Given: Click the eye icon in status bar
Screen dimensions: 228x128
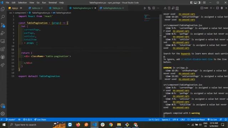Looking at the screenshot, I should point(19,119).
